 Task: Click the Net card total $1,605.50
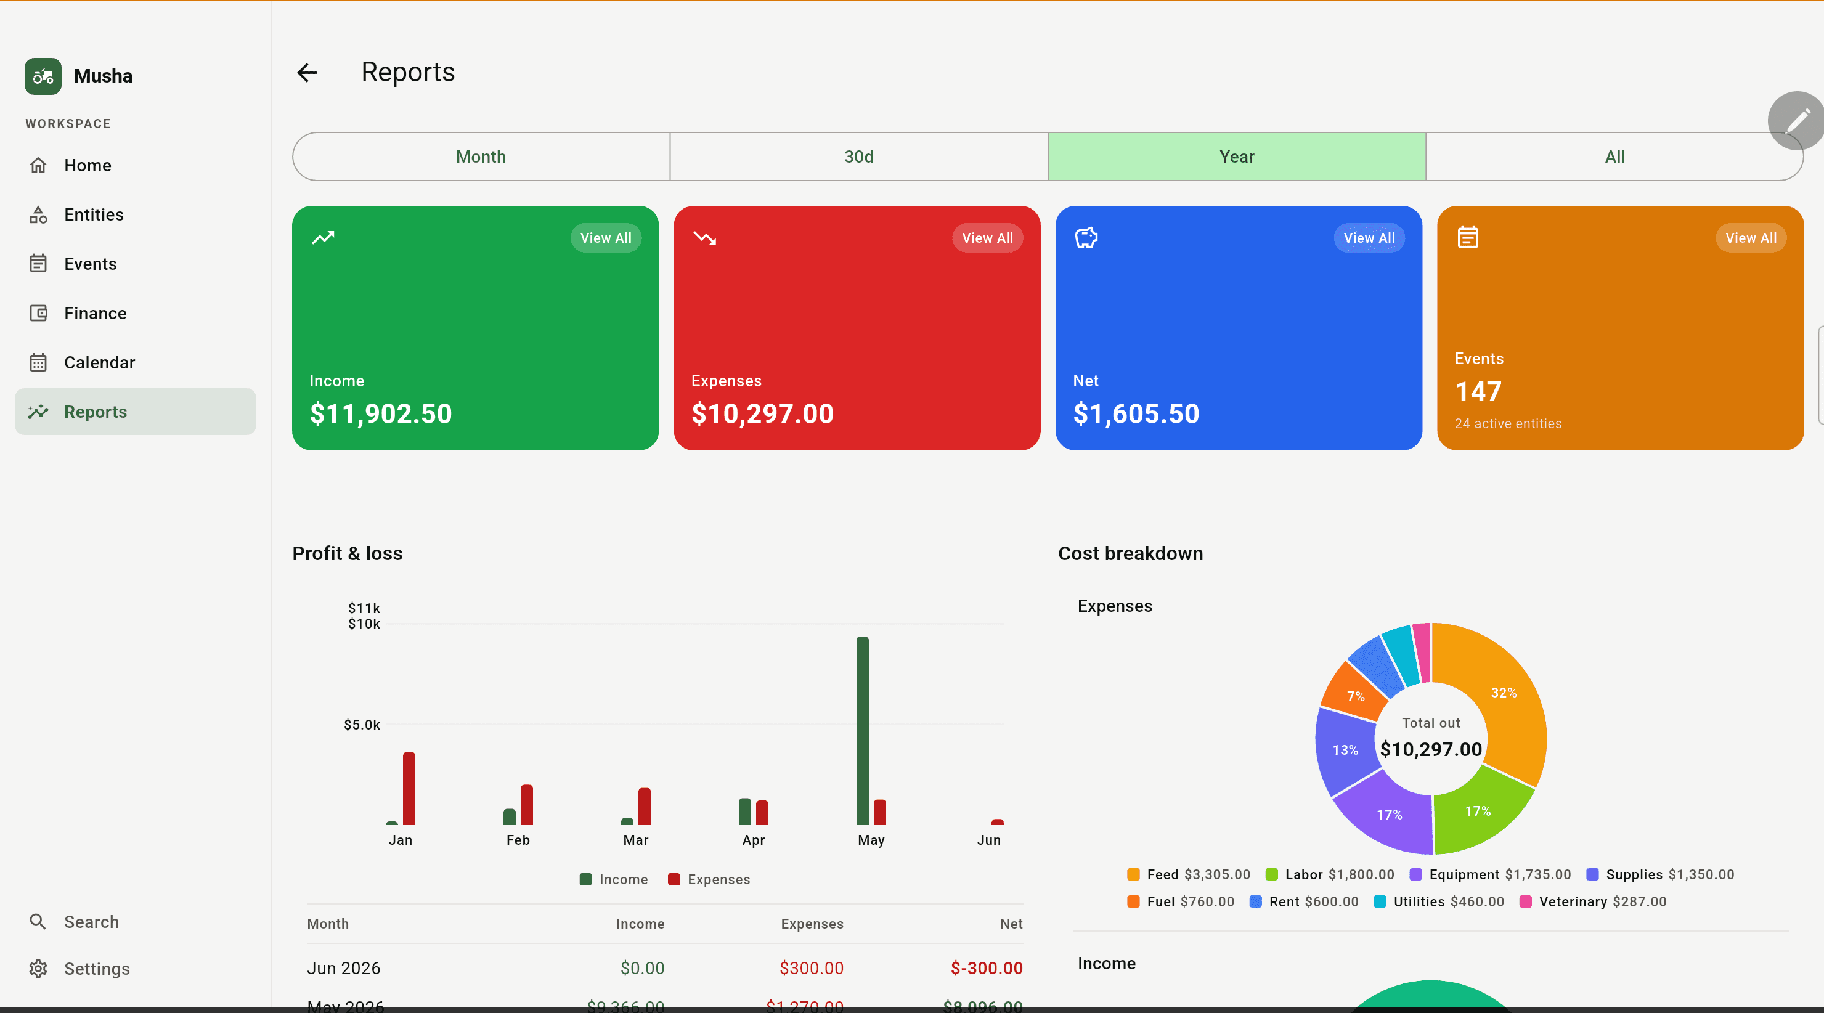1136,413
